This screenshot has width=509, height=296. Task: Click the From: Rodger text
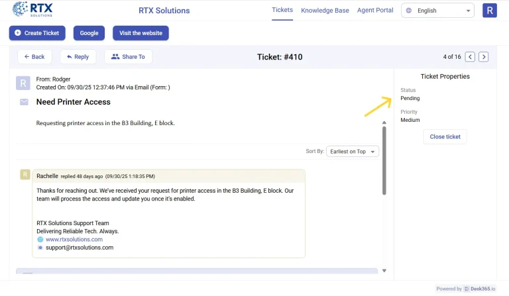click(53, 79)
